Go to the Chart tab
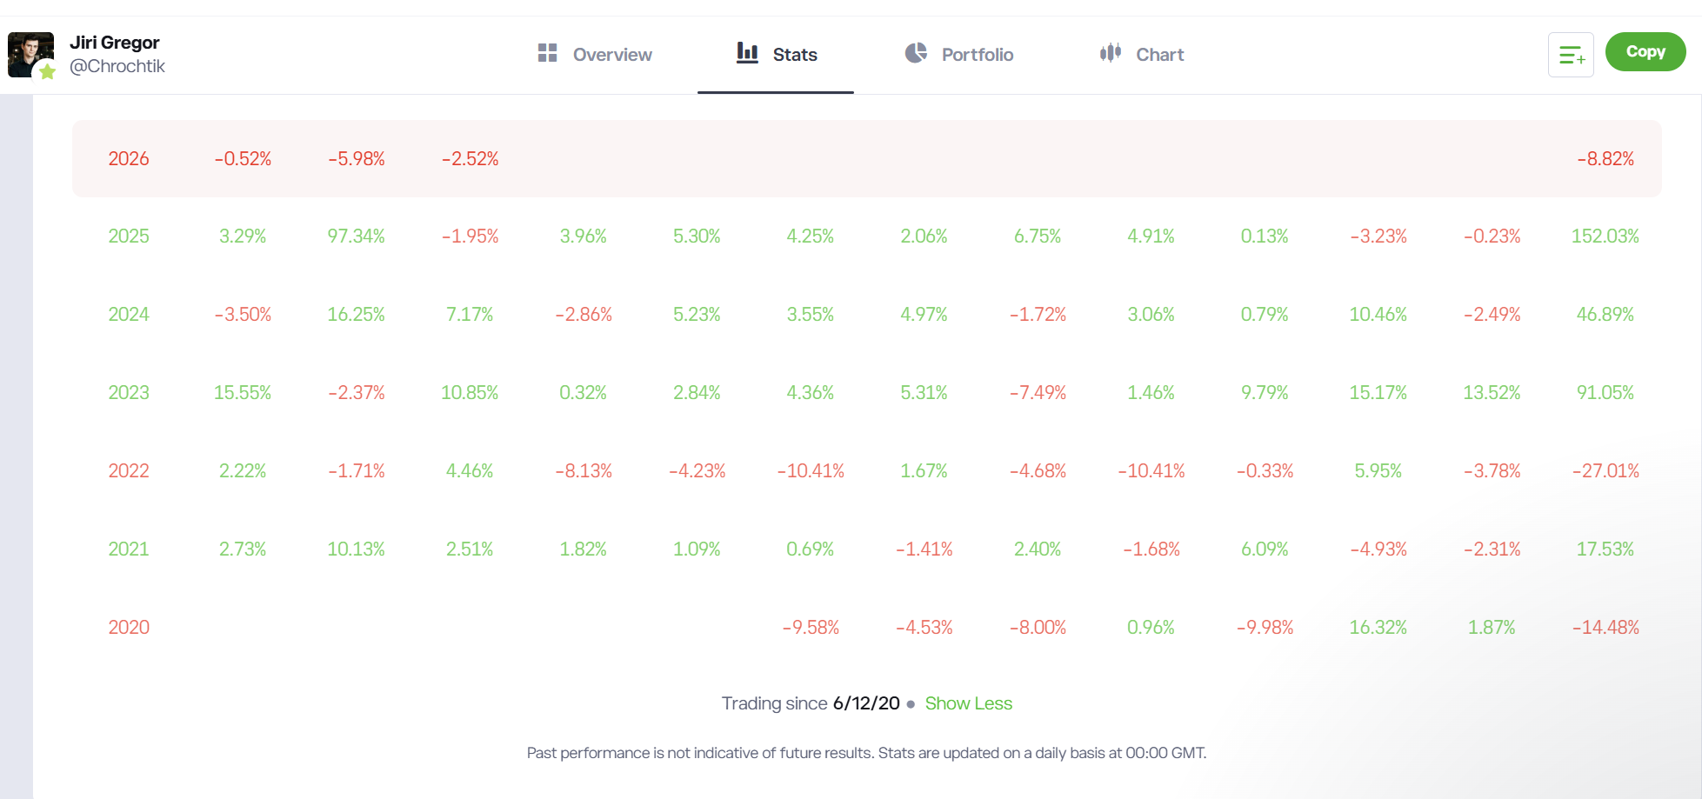1702x799 pixels. 1159,55
